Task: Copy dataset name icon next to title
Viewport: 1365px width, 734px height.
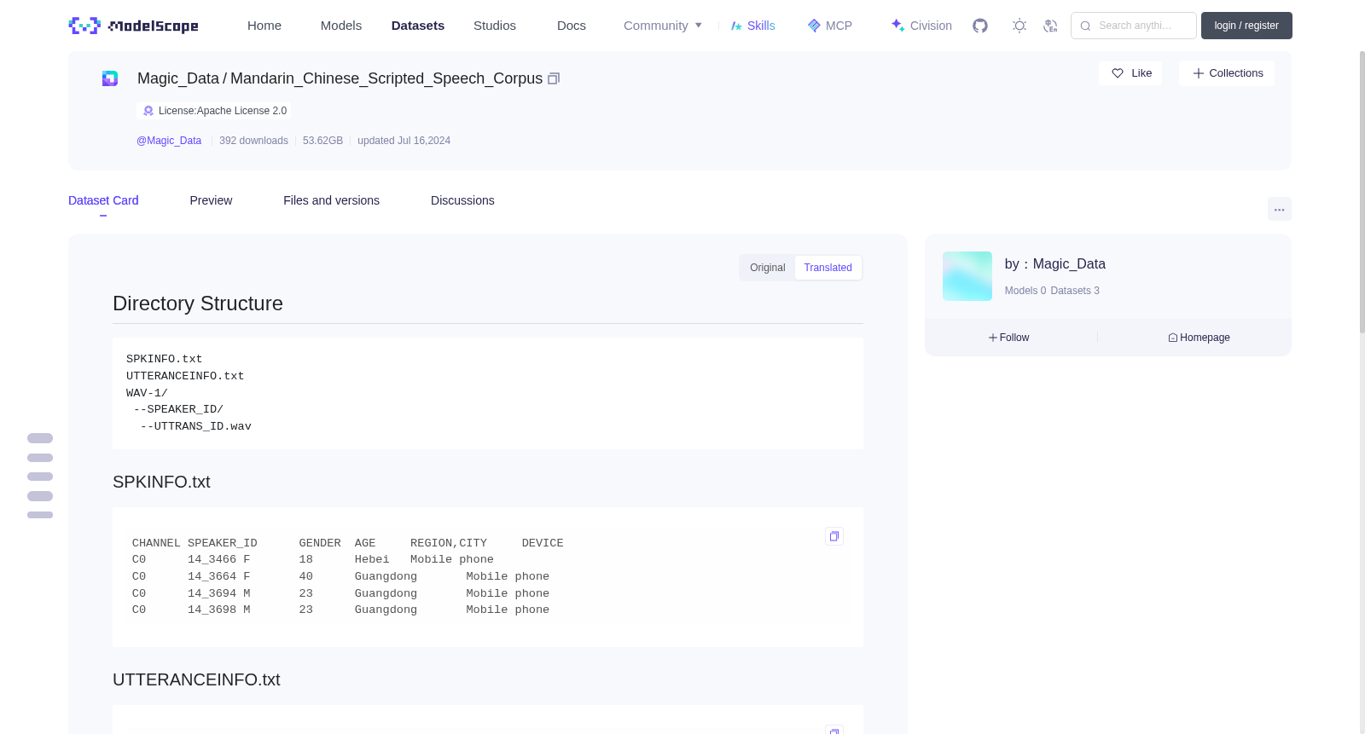Action: (x=554, y=78)
